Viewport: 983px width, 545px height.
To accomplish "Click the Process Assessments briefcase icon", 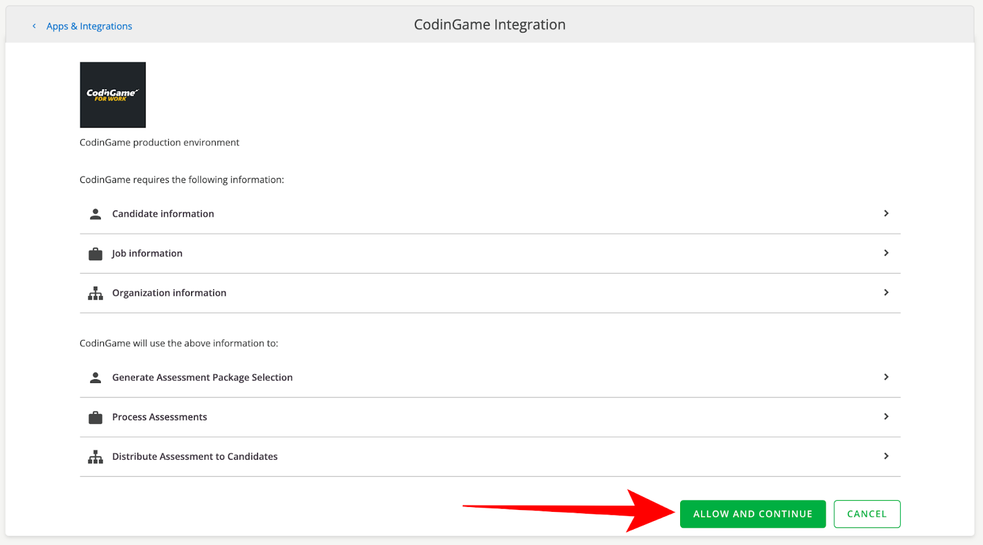I will pos(95,417).
